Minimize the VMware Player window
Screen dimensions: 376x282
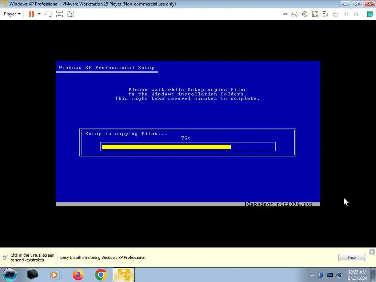tap(345, 4)
